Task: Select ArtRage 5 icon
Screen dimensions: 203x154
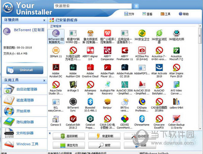Action: coord(73,84)
